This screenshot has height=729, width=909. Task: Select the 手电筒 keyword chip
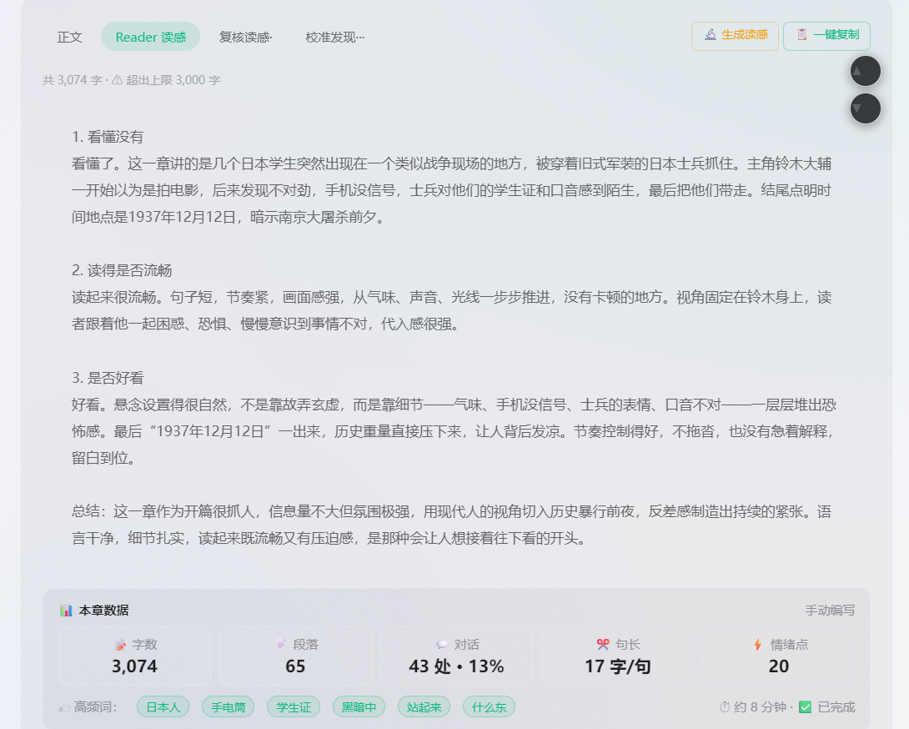coord(228,707)
